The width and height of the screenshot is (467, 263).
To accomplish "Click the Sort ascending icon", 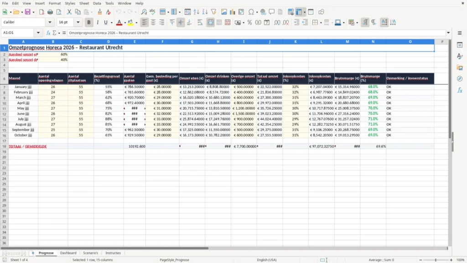I will click(196, 12).
